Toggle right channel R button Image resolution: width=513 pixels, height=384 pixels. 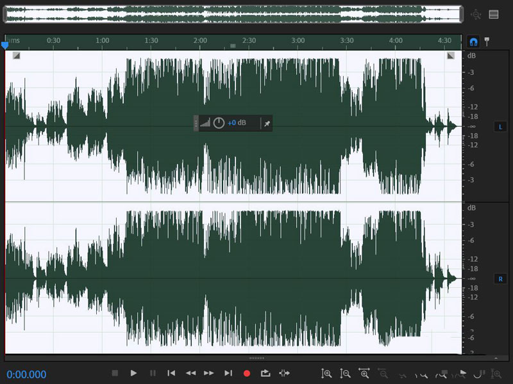coord(500,279)
